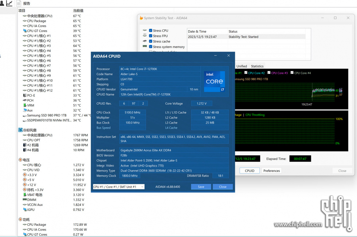Click the VCCIN Aux 1.824 V row
This screenshot has width=357, height=237.
54,205
